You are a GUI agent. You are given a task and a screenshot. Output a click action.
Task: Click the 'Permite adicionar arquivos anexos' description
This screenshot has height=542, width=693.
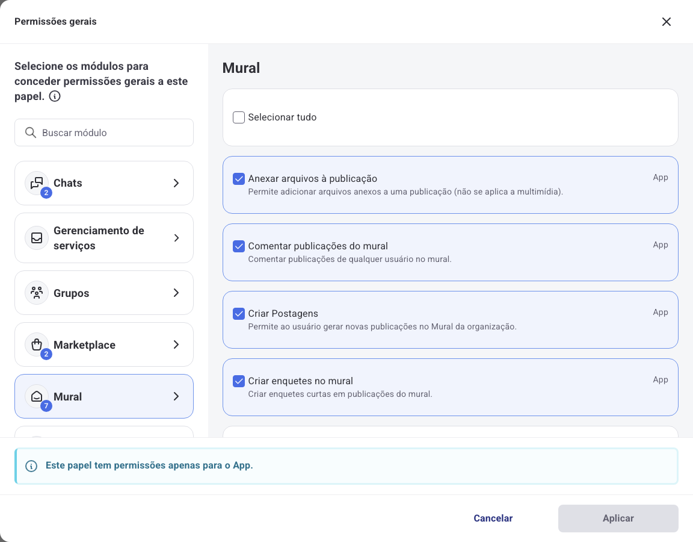pyautogui.click(x=405, y=192)
